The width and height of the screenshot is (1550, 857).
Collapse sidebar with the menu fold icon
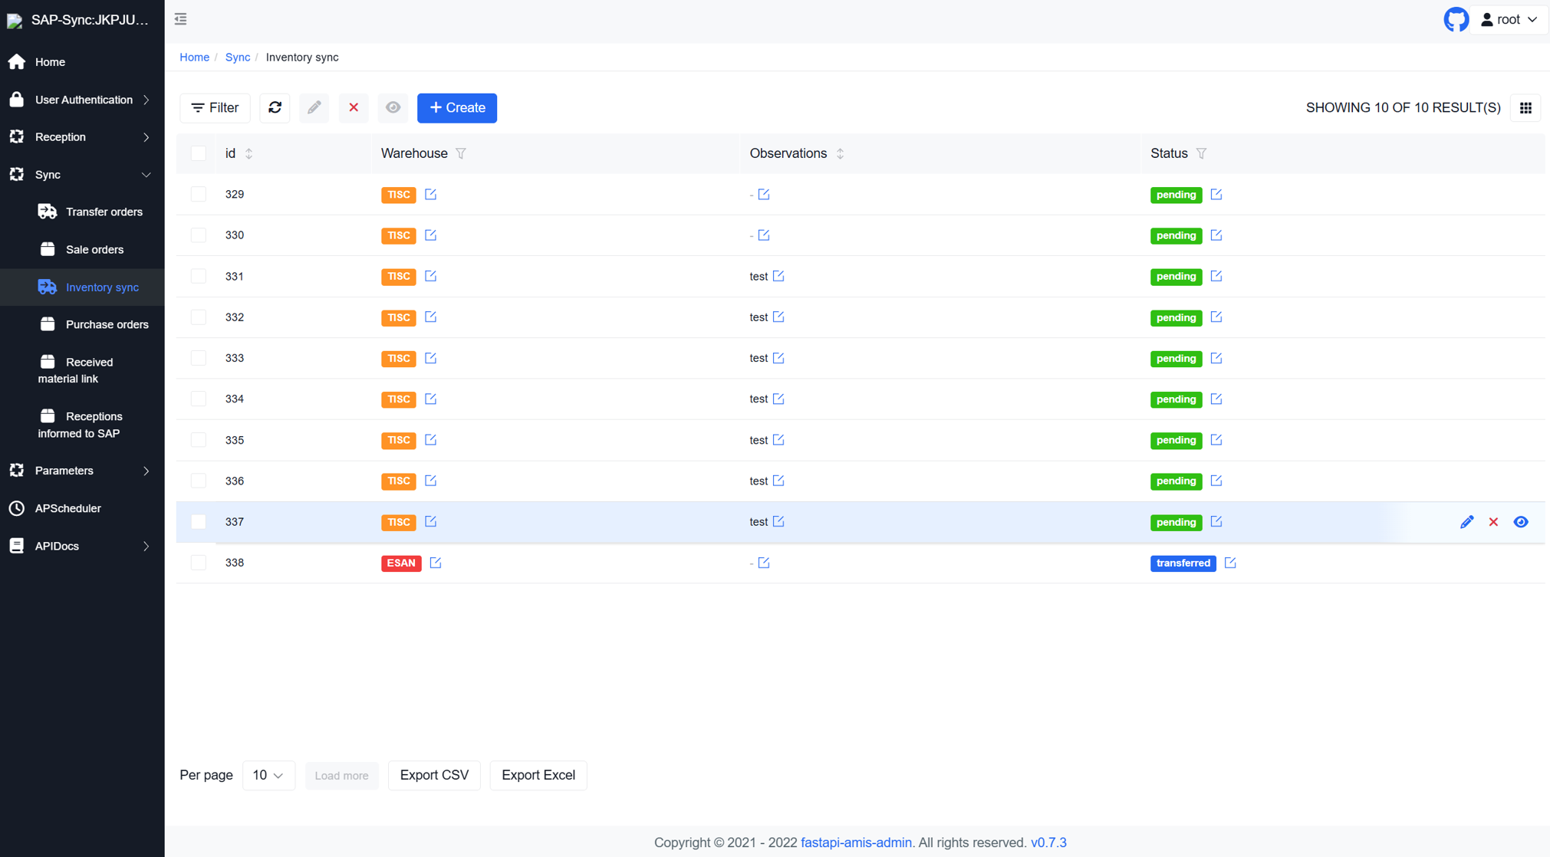click(x=181, y=19)
